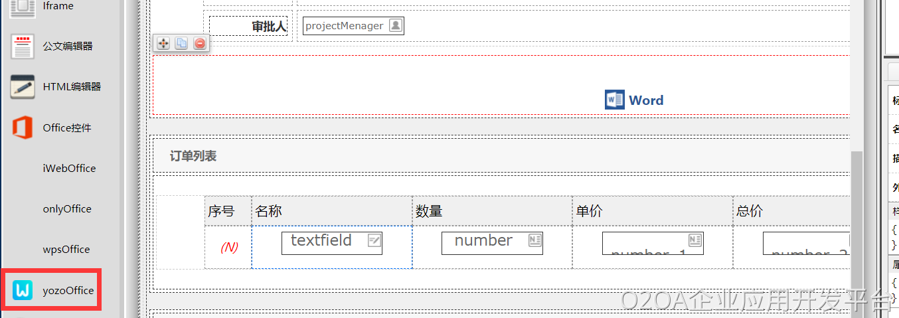This screenshot has height=318, width=899.
Task: Select the number field under 数量
Action: click(491, 242)
